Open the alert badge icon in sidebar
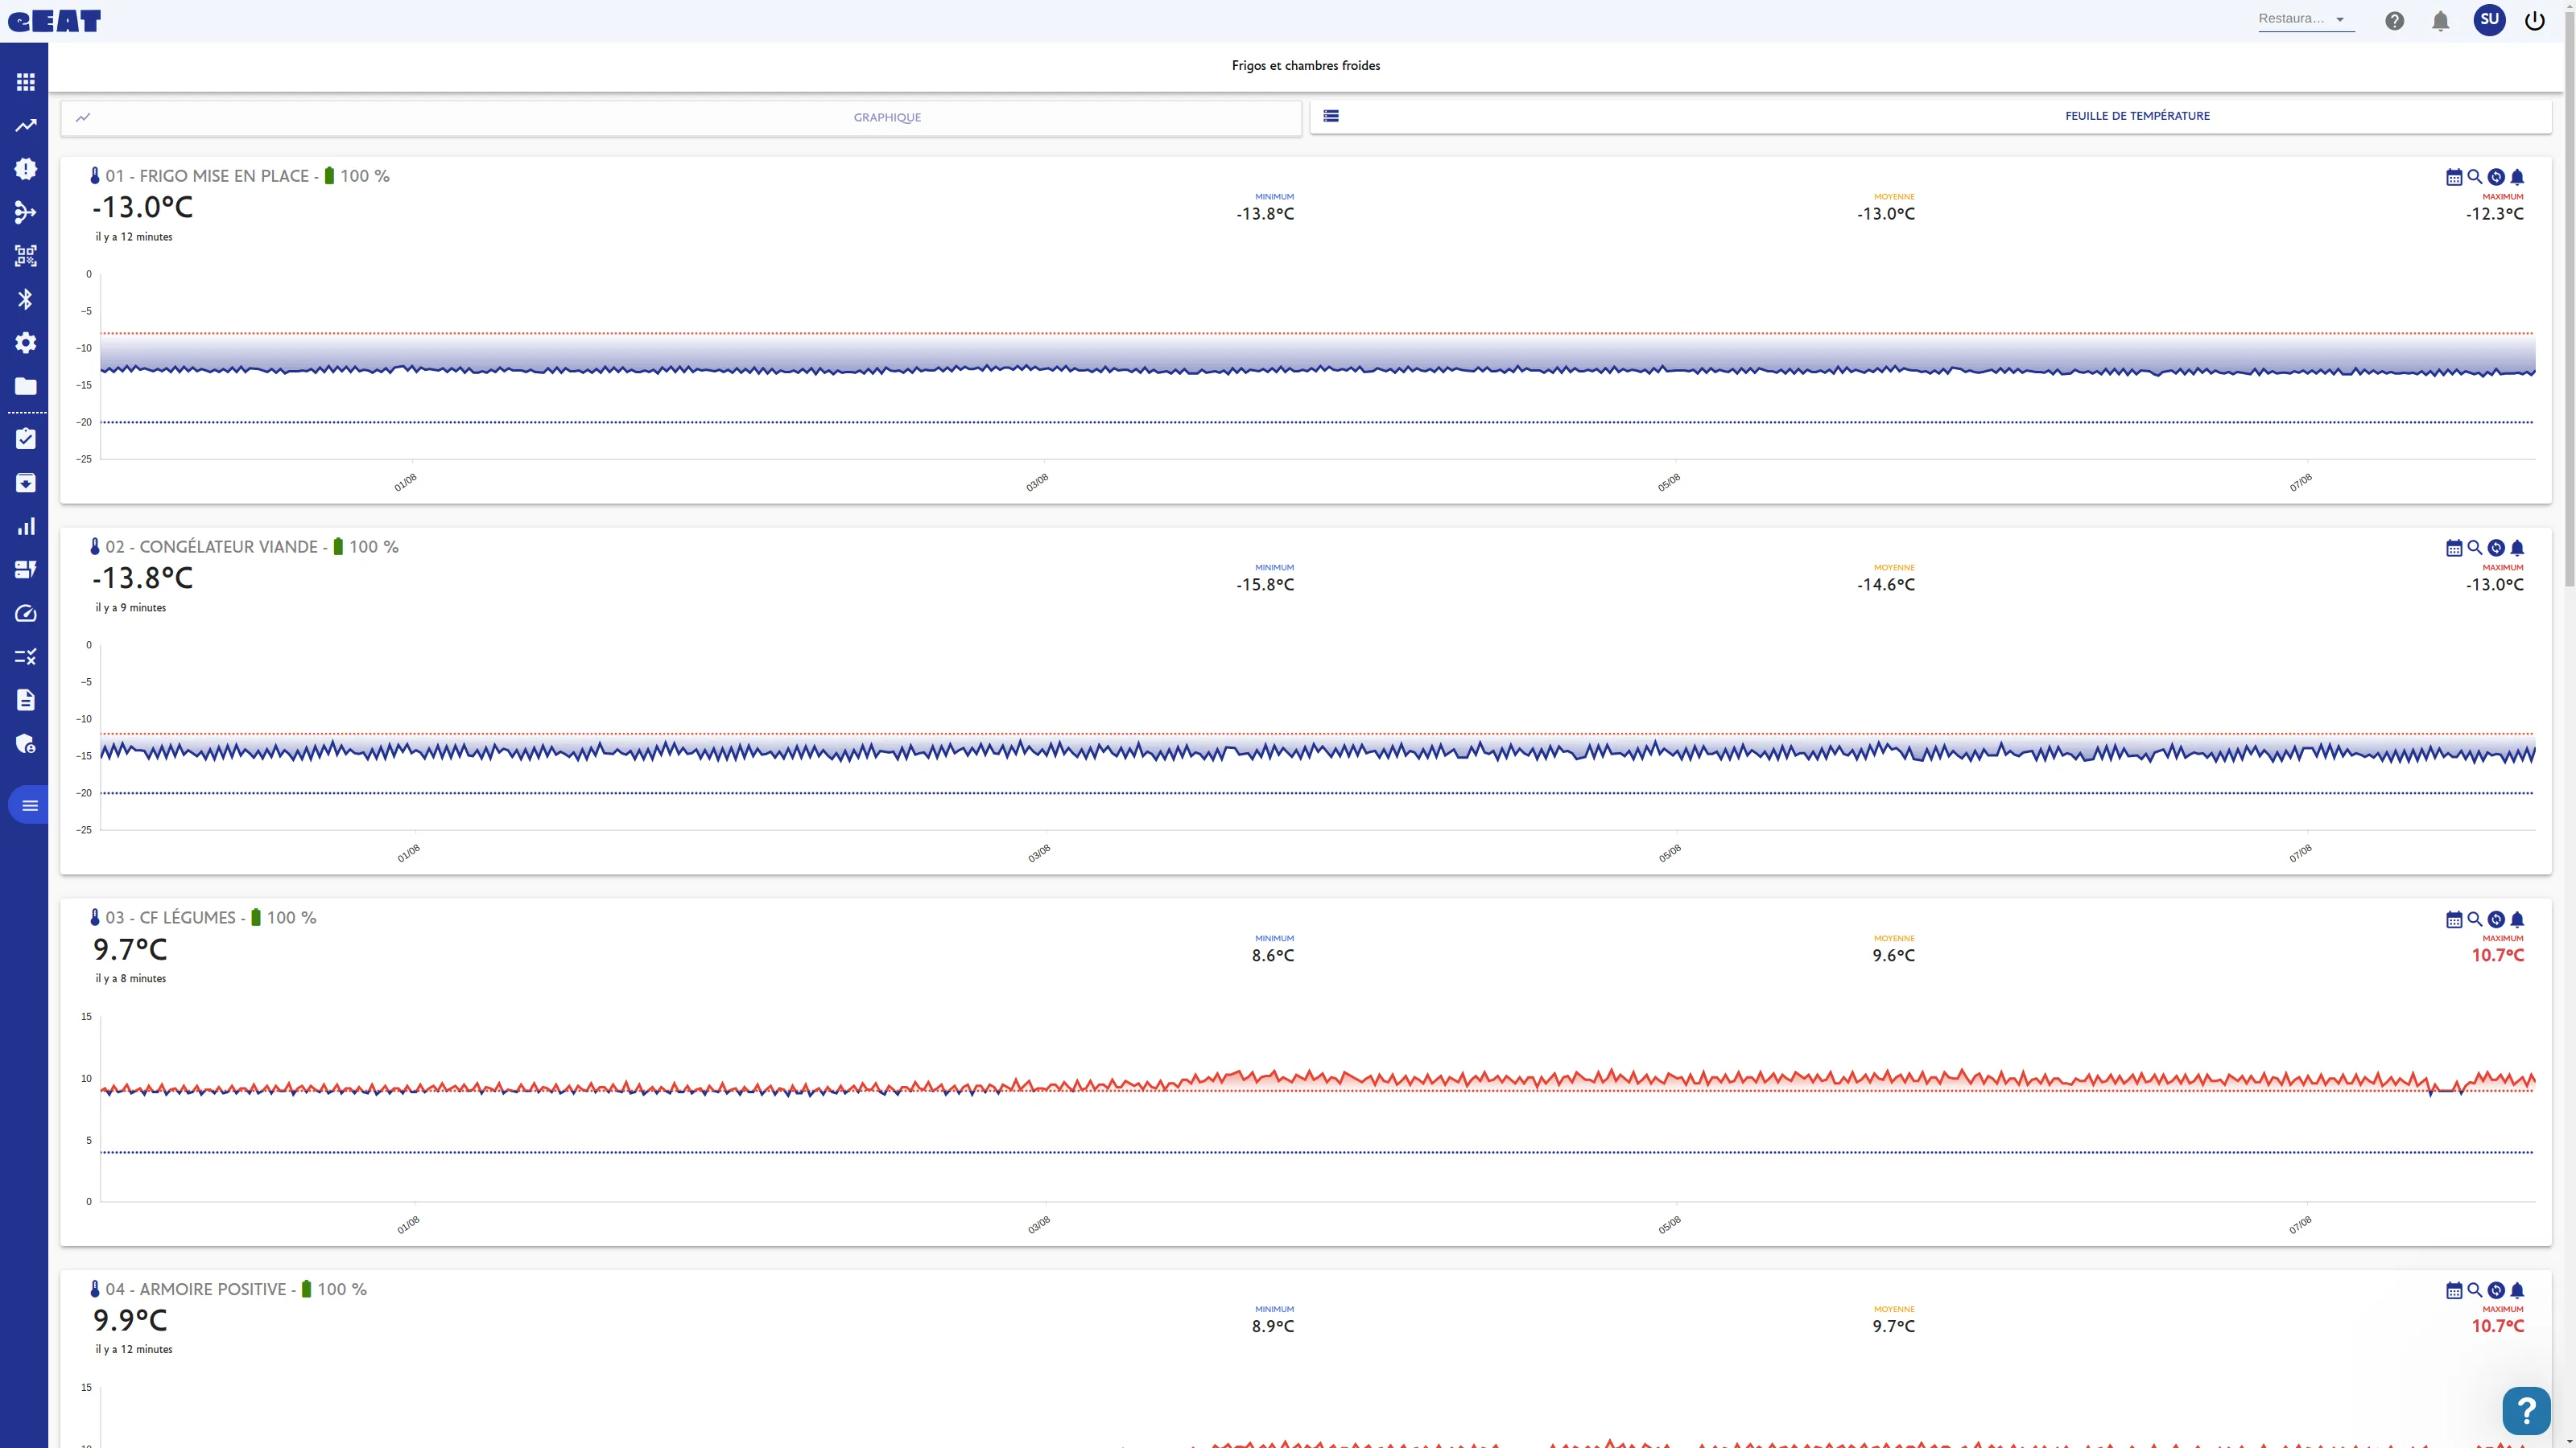Screen dimensions: 2576x1448 pos(26,169)
